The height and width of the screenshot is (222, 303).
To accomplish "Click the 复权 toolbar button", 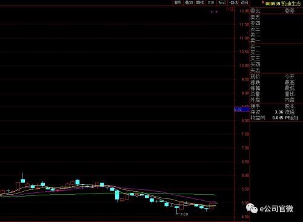I will tap(178, 2).
